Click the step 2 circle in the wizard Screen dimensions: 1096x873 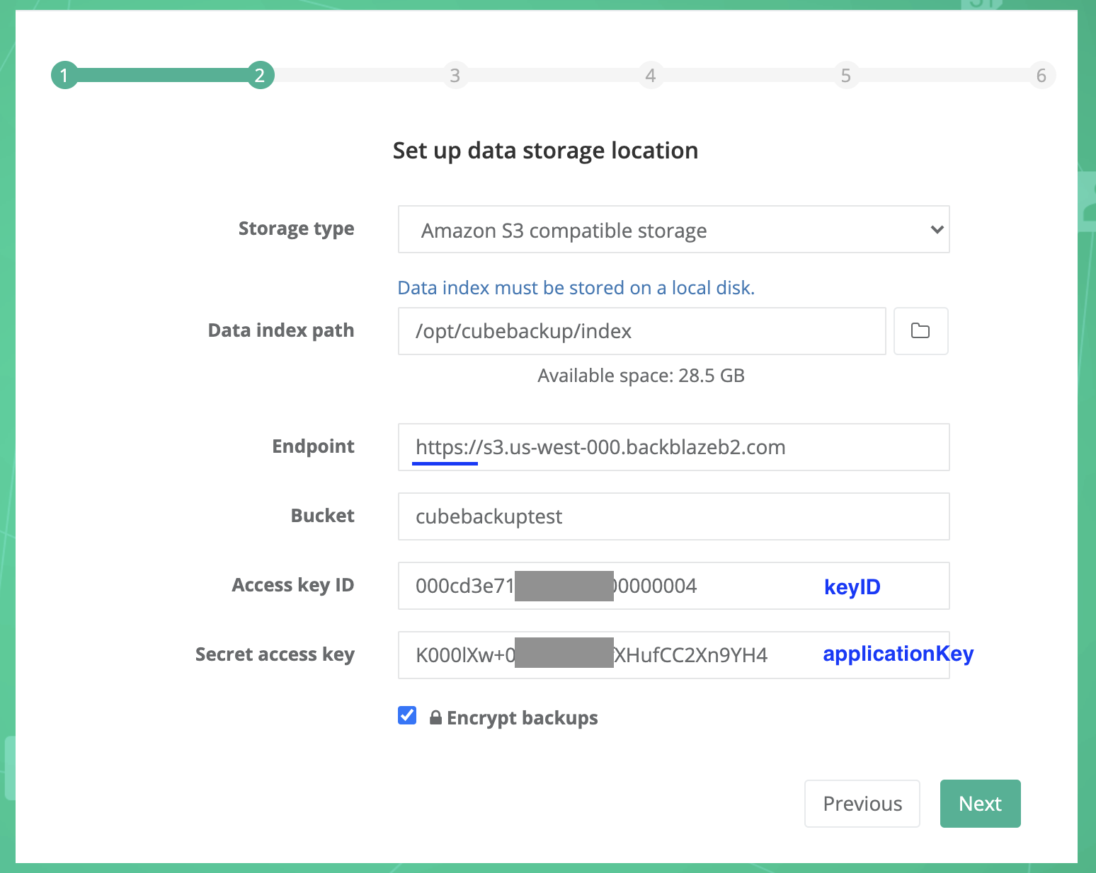pyautogui.click(x=260, y=75)
